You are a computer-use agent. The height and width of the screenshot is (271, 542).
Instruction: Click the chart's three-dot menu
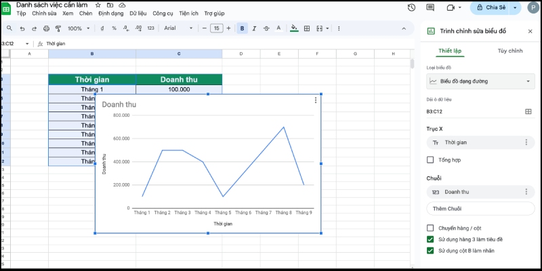point(316,100)
